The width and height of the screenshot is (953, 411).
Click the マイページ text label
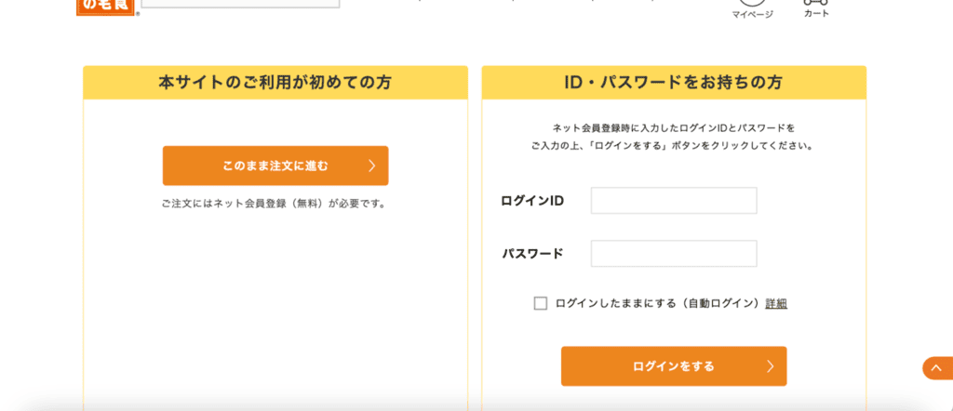752,15
